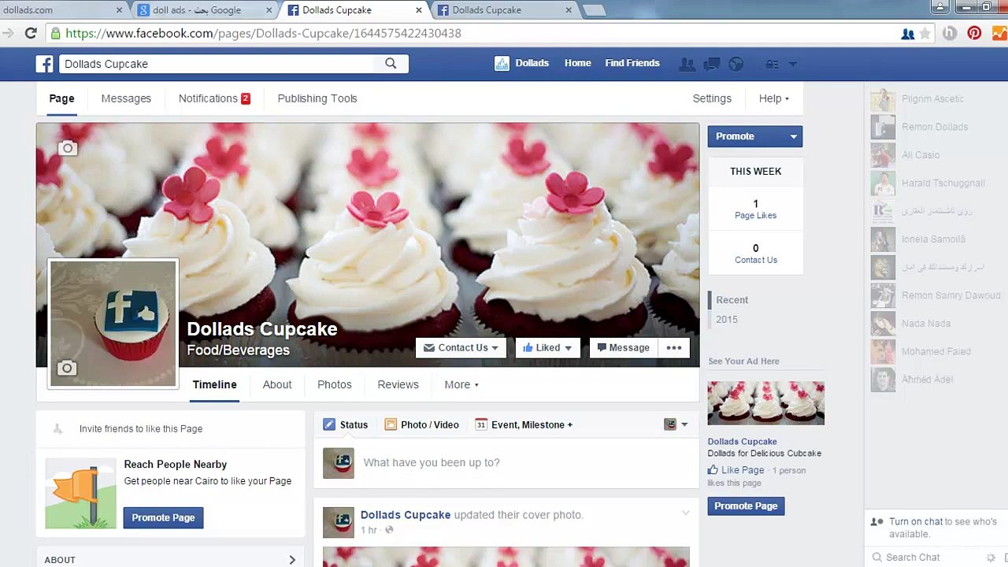Click See Your Ad Here heading
1008x567 pixels.
point(743,361)
